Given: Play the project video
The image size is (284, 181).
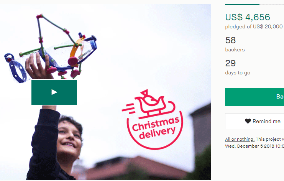Looking at the screenshot, I should (x=54, y=92).
